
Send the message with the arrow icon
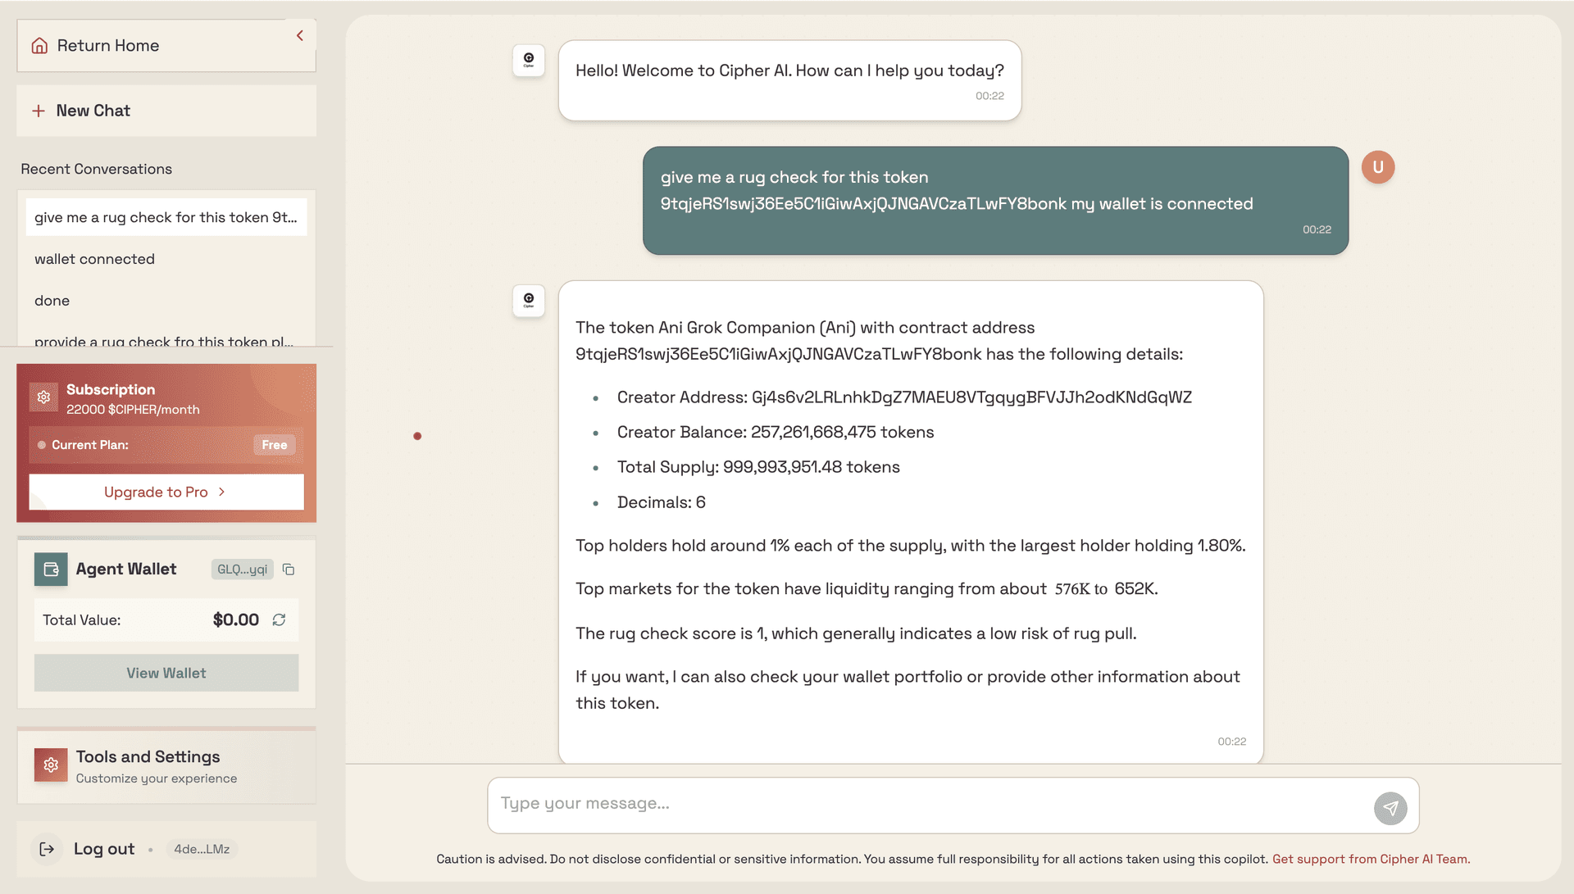(x=1390, y=808)
